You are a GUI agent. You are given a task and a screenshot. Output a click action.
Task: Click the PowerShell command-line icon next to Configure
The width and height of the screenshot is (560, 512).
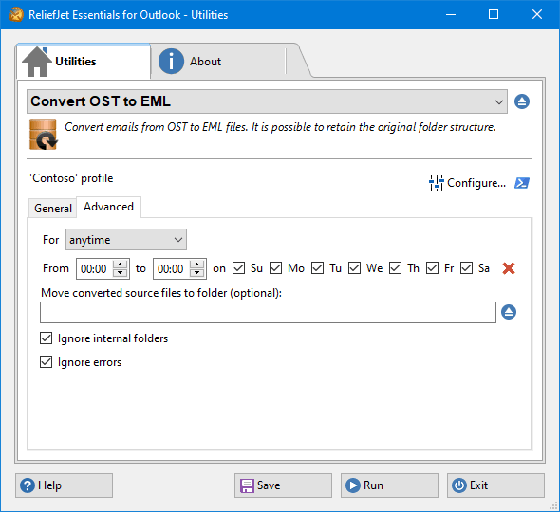coord(522,183)
